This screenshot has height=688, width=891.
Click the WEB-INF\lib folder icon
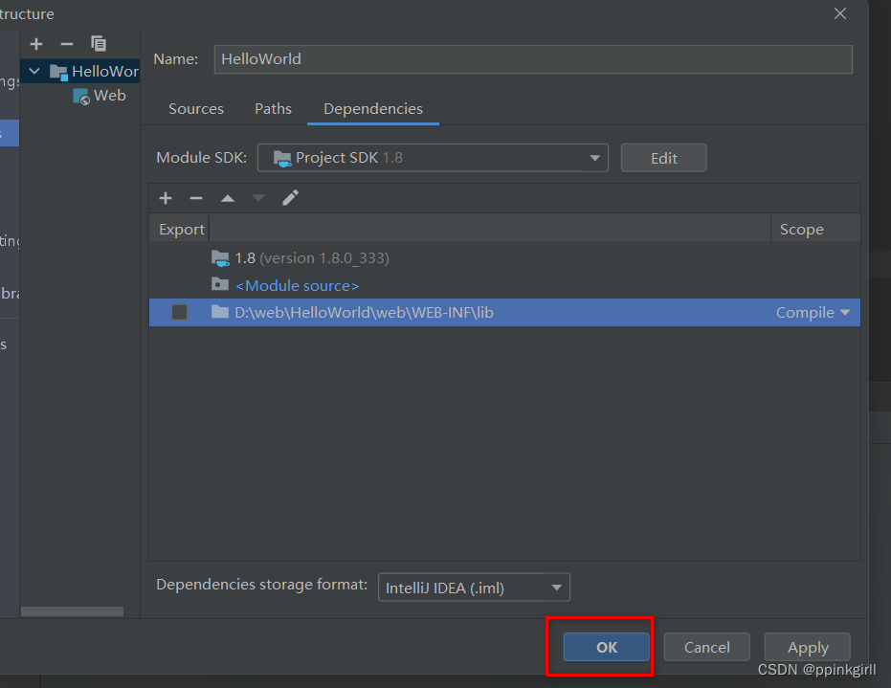pyautogui.click(x=220, y=311)
